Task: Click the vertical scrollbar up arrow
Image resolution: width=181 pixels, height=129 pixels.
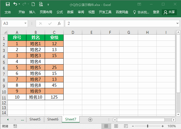Action: [178, 32]
